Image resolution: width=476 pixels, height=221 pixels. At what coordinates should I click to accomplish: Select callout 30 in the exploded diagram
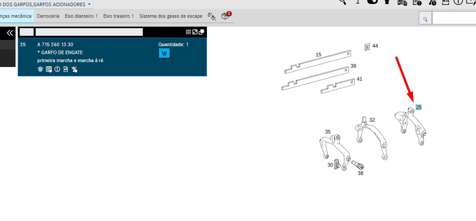pos(330,165)
